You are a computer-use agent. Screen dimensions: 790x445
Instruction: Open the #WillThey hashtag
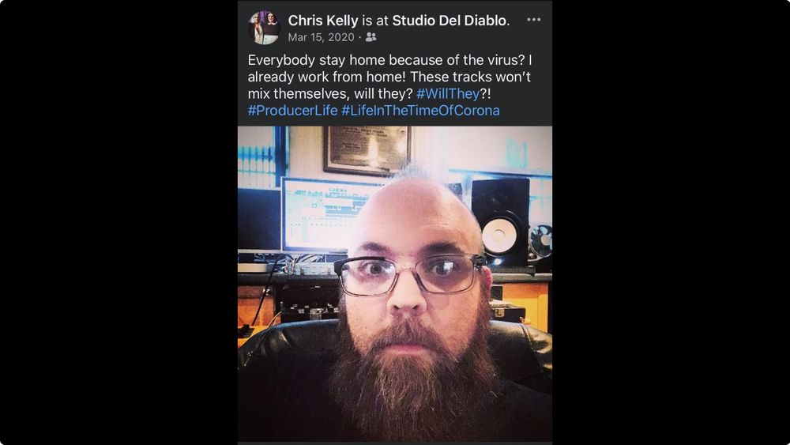tap(448, 94)
